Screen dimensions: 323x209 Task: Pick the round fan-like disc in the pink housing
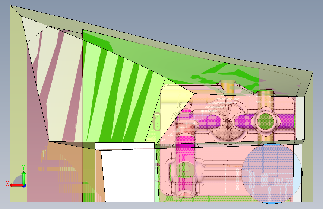point(227,121)
